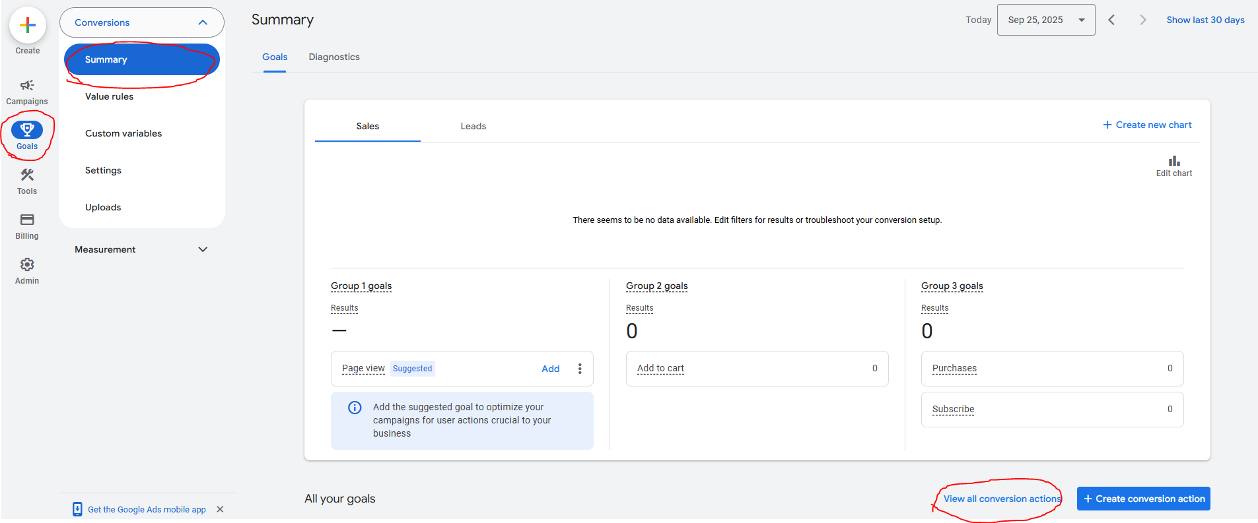The height and width of the screenshot is (523, 1258).
Task: Click the Create plus icon
Action: click(x=27, y=26)
